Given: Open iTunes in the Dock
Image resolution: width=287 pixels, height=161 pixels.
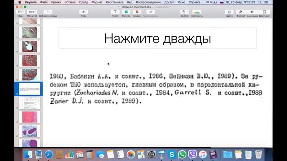Looking at the screenshot, I should pyautogui.click(x=203, y=155).
